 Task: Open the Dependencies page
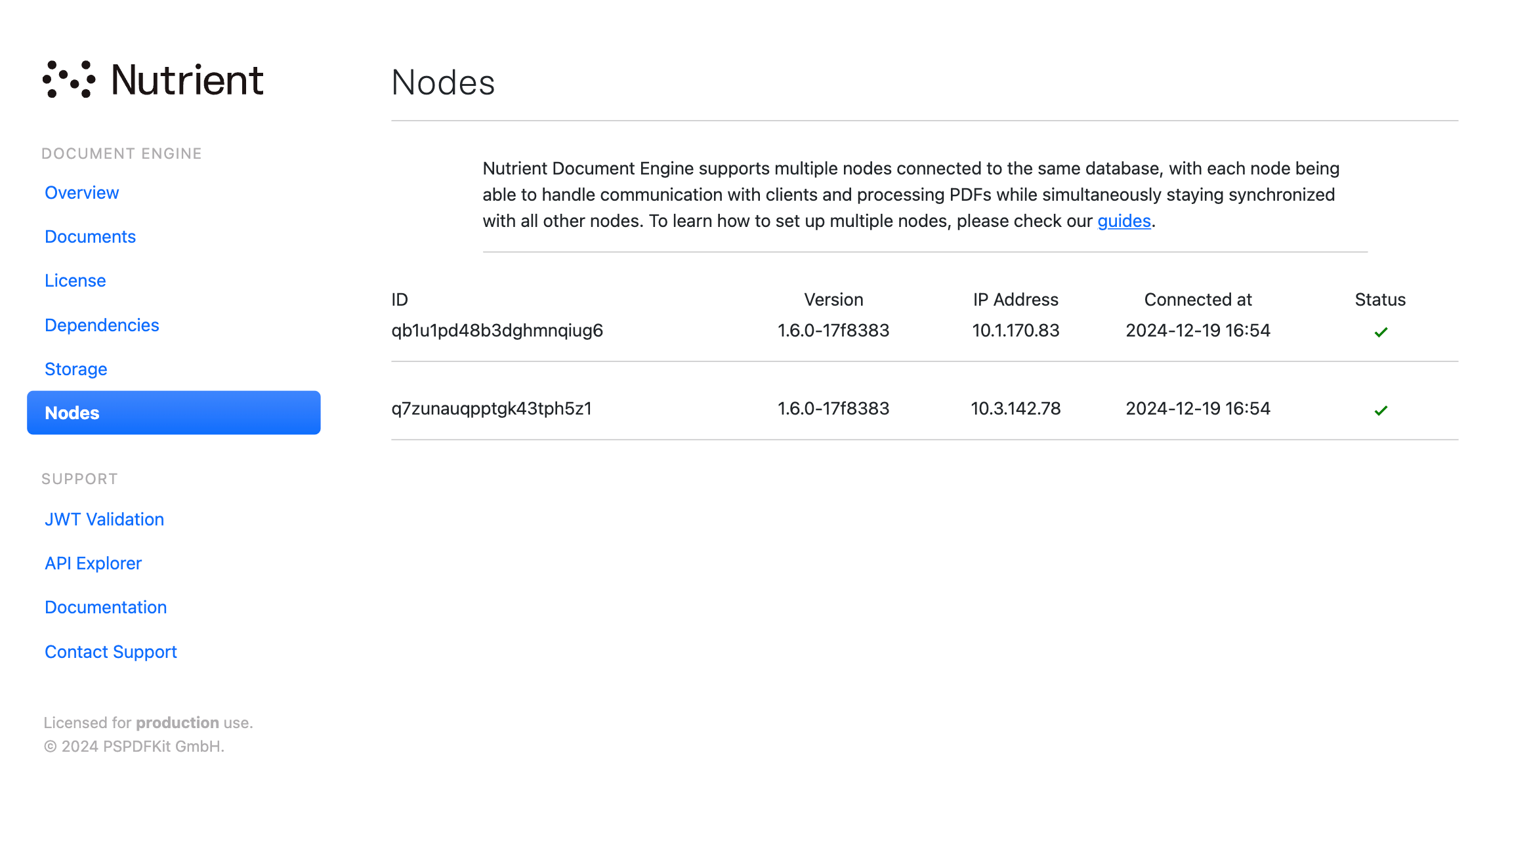coord(101,325)
